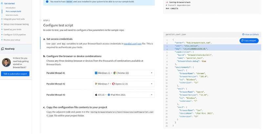Go to Review your setup
The width and height of the screenshot is (263, 134).
point(12,40)
